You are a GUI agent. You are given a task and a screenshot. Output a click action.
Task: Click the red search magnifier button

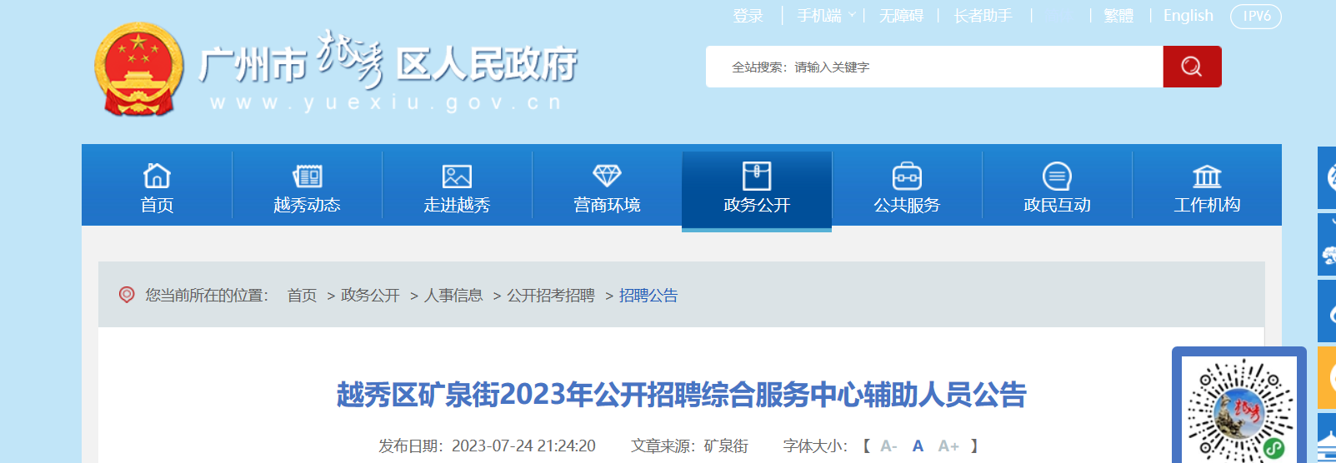pyautogui.click(x=1192, y=67)
